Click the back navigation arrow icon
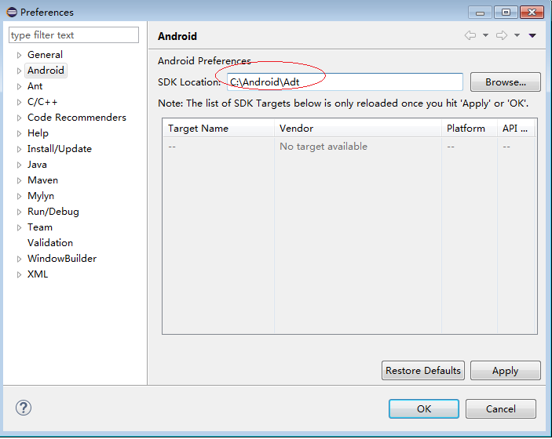Image resolution: width=552 pixels, height=439 pixels. click(470, 35)
